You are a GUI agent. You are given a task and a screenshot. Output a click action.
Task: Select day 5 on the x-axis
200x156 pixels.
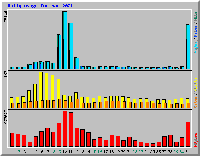coord(36,152)
